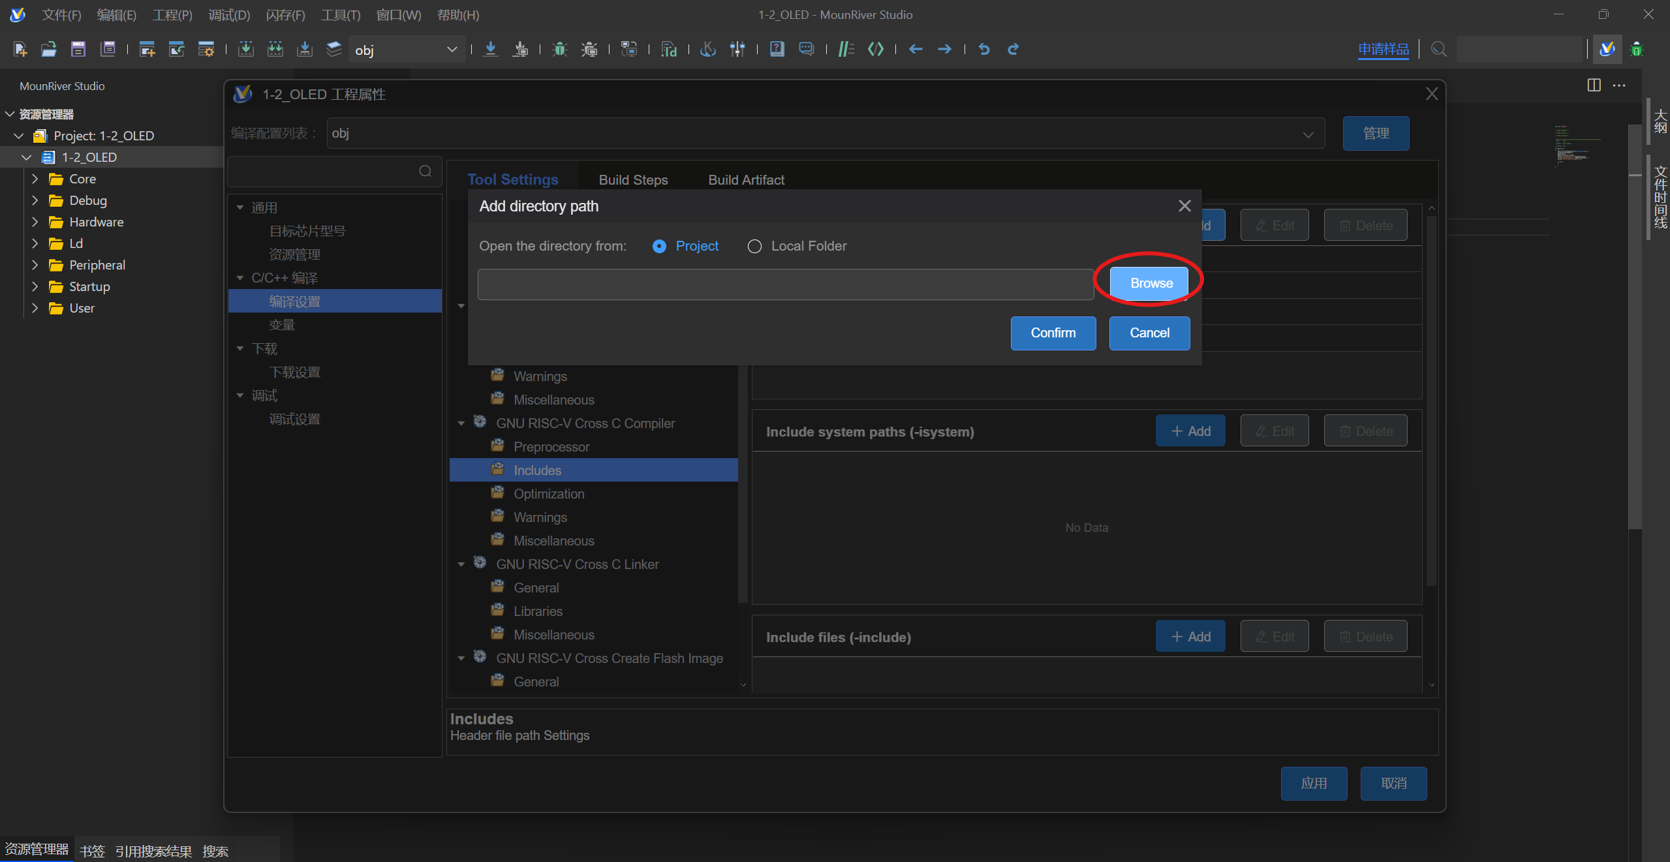
Task: Expand the Peripheral folder
Action: [35, 265]
